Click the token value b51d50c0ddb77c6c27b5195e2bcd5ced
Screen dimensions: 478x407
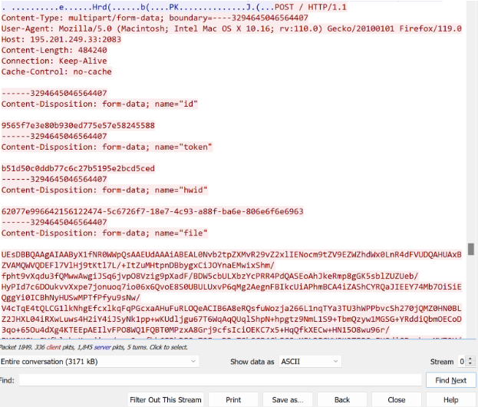click(x=78, y=168)
